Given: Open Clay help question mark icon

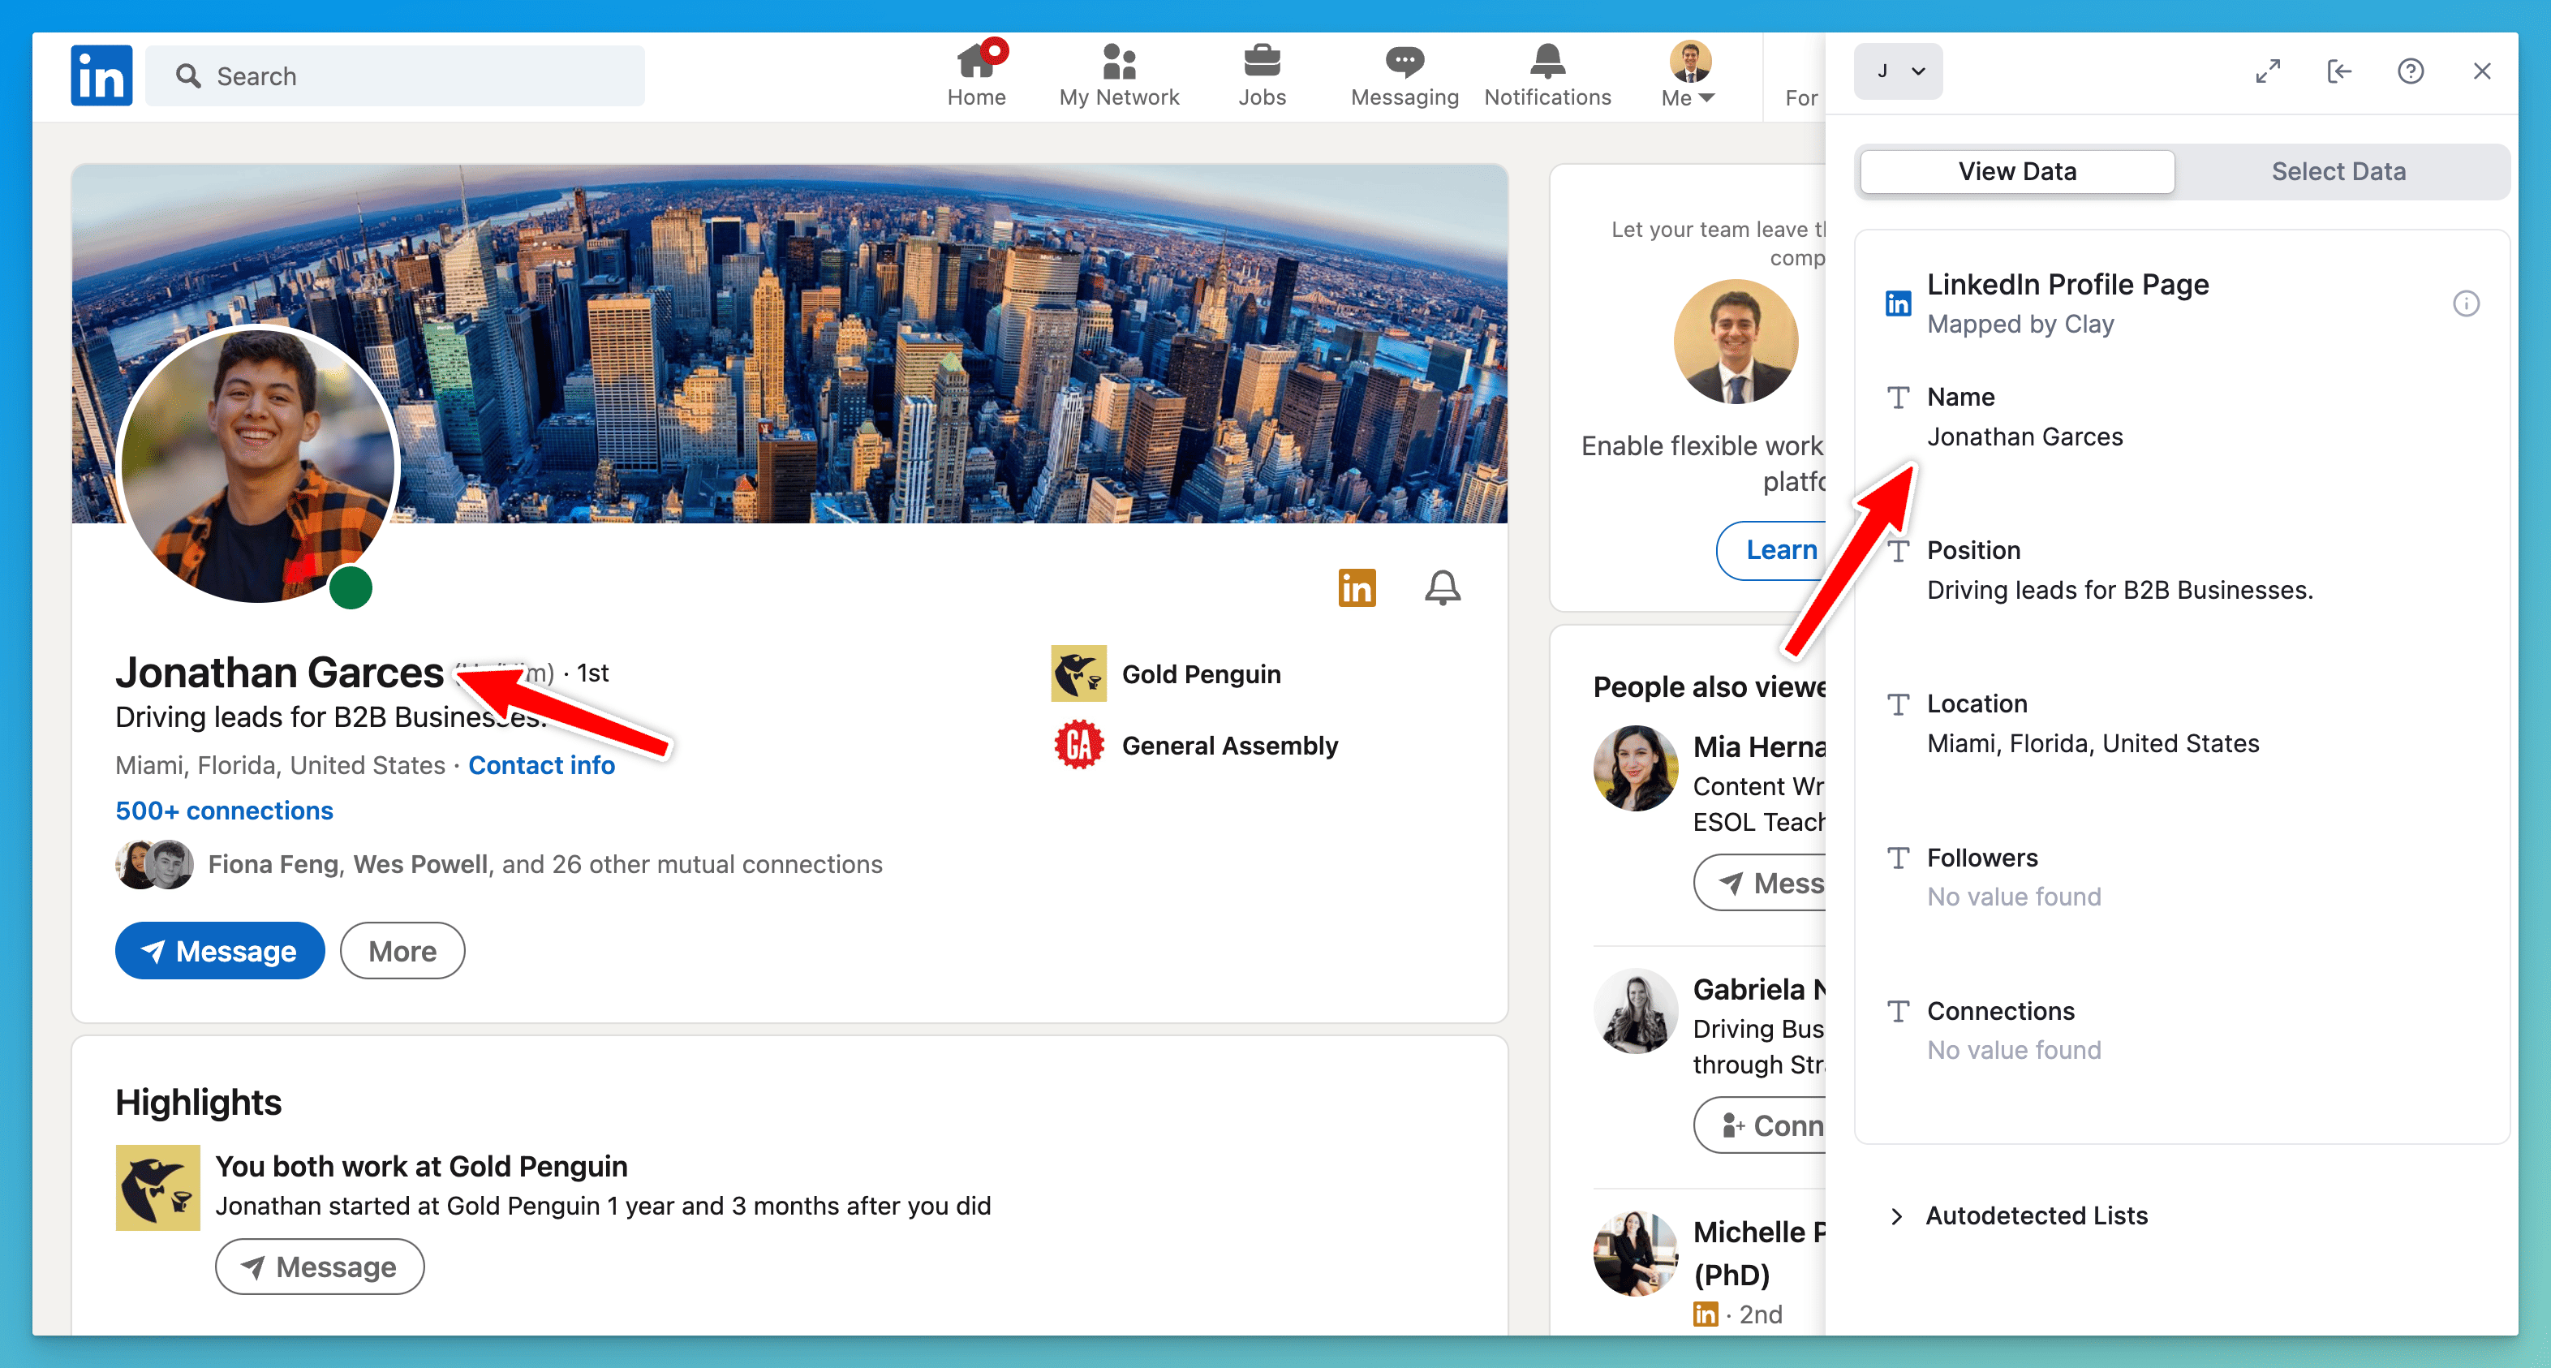Looking at the screenshot, I should (x=2411, y=71).
